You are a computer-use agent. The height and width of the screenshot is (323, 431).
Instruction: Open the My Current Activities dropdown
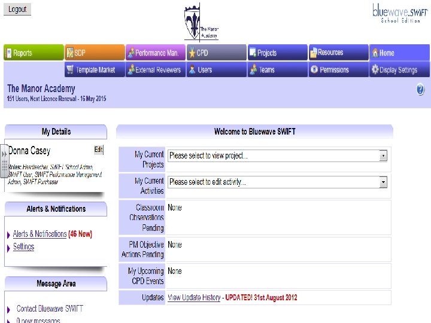pyautogui.click(x=277, y=182)
